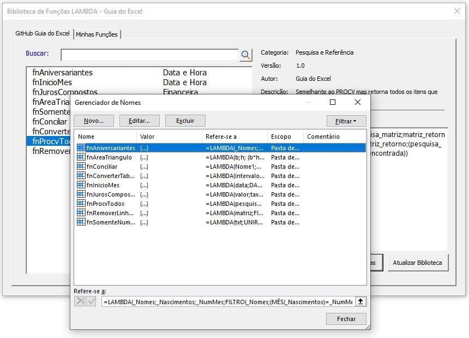Click the fnSomenteNum table icon in the names list
Screen dimensions: 469x338
[81, 222]
